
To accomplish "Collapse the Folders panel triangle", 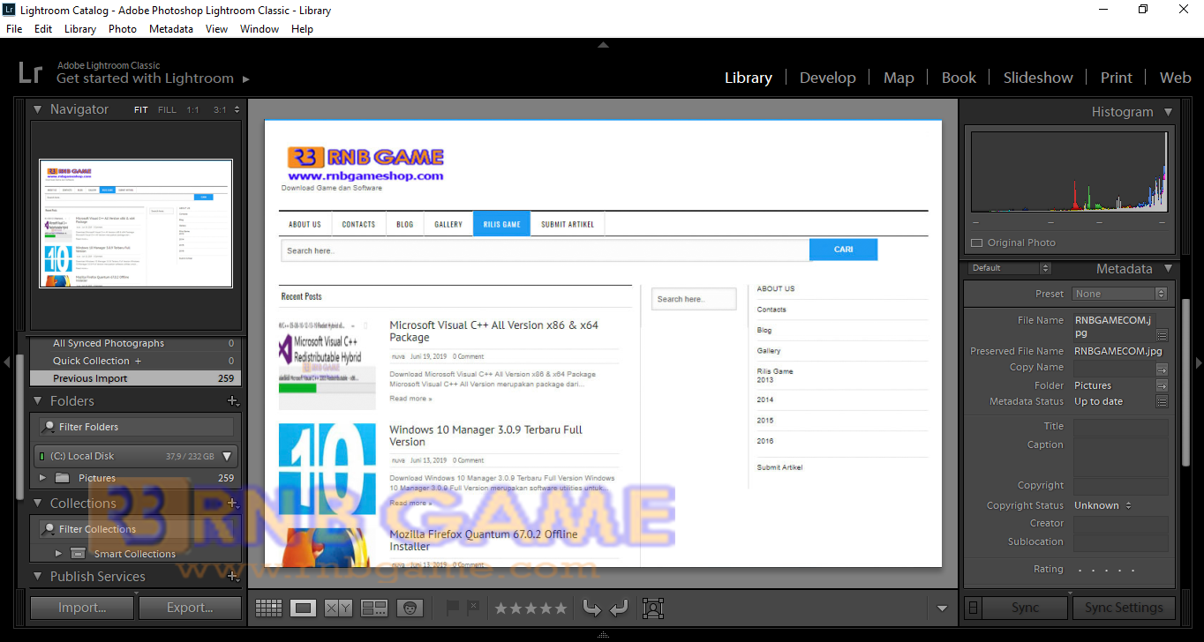I will coord(38,401).
